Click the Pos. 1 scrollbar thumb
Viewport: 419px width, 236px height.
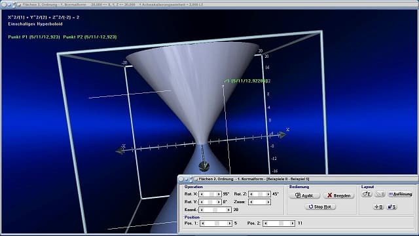coord(217,223)
